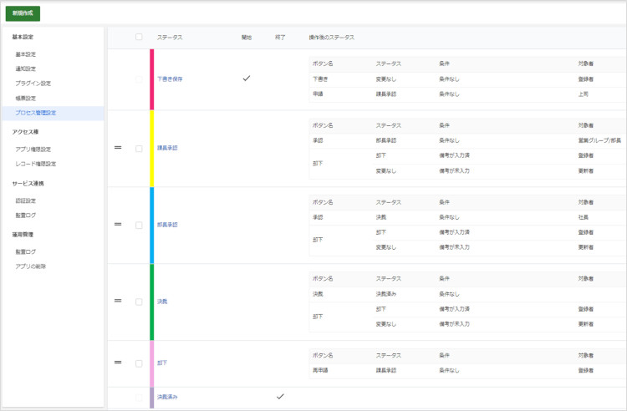Image resolution: width=627 pixels, height=411 pixels.
Task: Open 基本設定 item in the sidebar
Action: tap(26, 54)
